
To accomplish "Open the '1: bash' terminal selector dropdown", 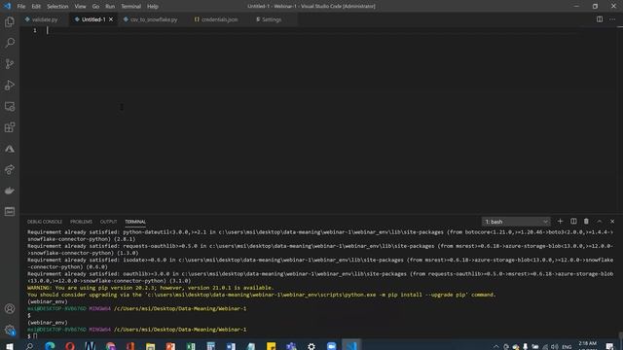I will point(516,222).
